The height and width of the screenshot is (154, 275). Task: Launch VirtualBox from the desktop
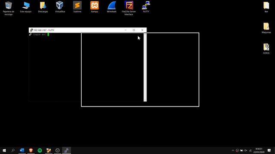(60, 7)
